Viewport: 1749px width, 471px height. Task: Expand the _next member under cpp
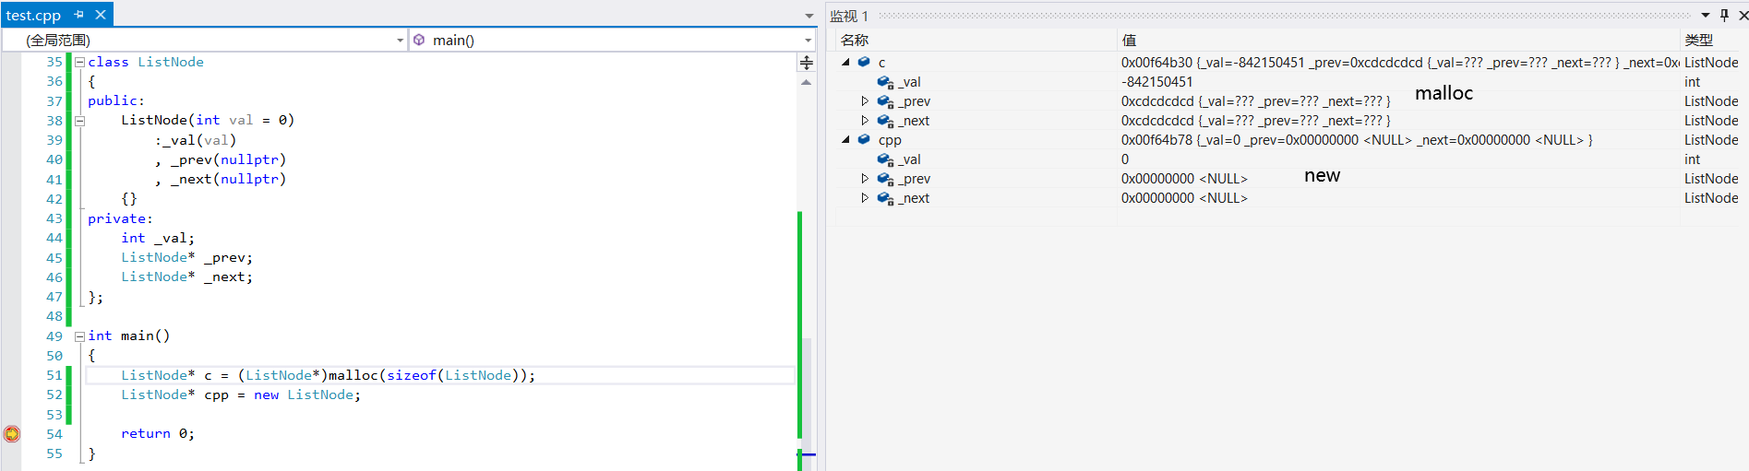point(865,198)
